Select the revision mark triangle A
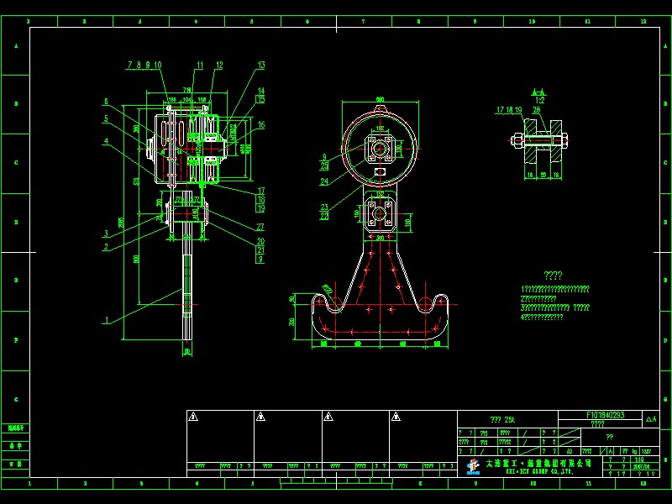The height and width of the screenshot is (504, 672). (651, 419)
